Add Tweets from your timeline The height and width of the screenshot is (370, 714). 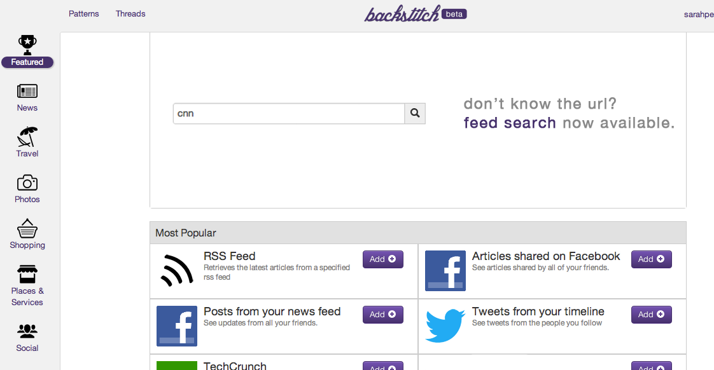tap(651, 315)
